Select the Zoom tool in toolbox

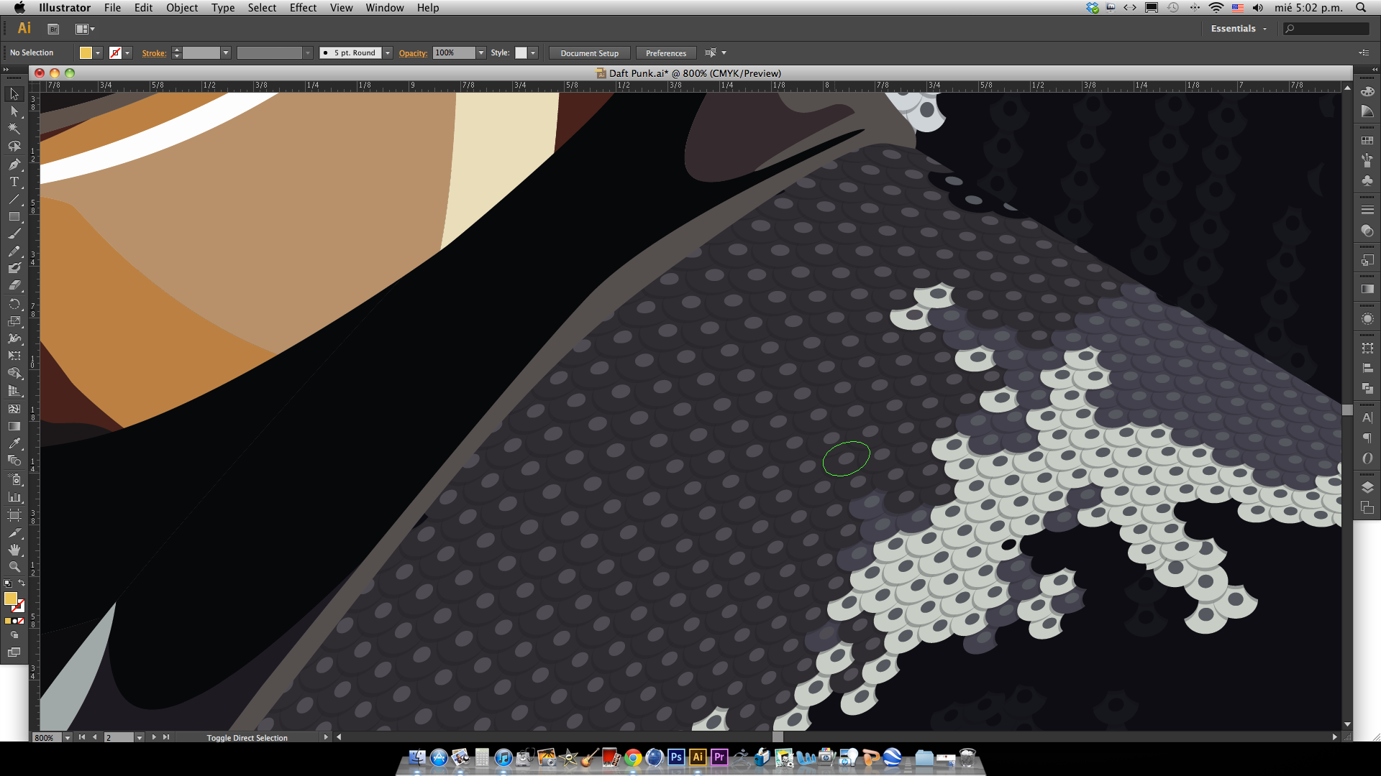[x=14, y=567]
